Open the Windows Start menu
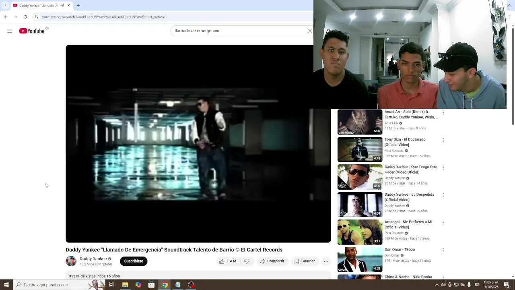Screen dimensions: 515x290 pos(6,285)
